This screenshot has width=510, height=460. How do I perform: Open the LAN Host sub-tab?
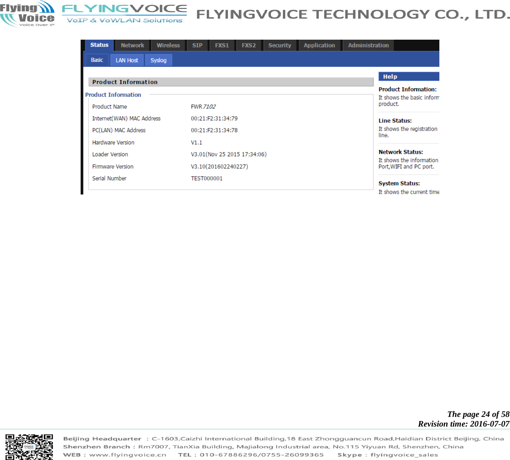[x=127, y=60]
